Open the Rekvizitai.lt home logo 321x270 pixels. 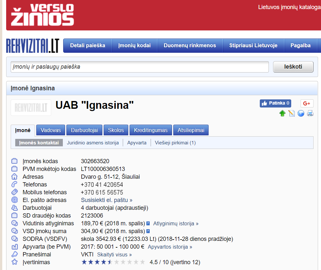[33, 45]
